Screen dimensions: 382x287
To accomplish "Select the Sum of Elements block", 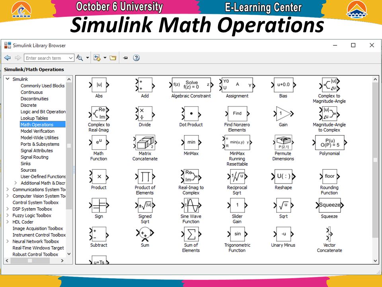I will pyautogui.click(x=191, y=234).
